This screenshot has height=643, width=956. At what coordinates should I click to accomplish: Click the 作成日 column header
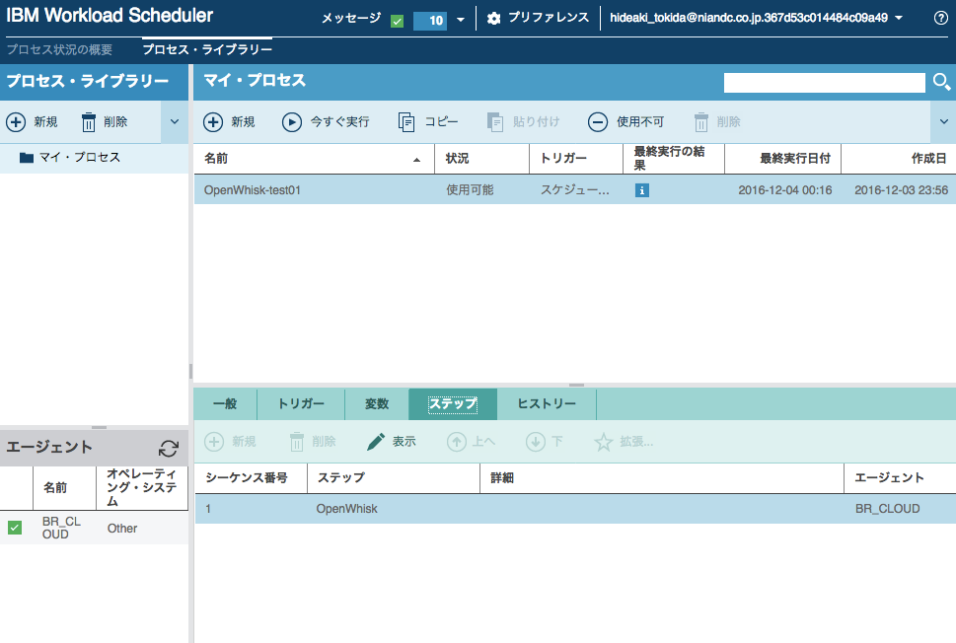pyautogui.click(x=929, y=159)
